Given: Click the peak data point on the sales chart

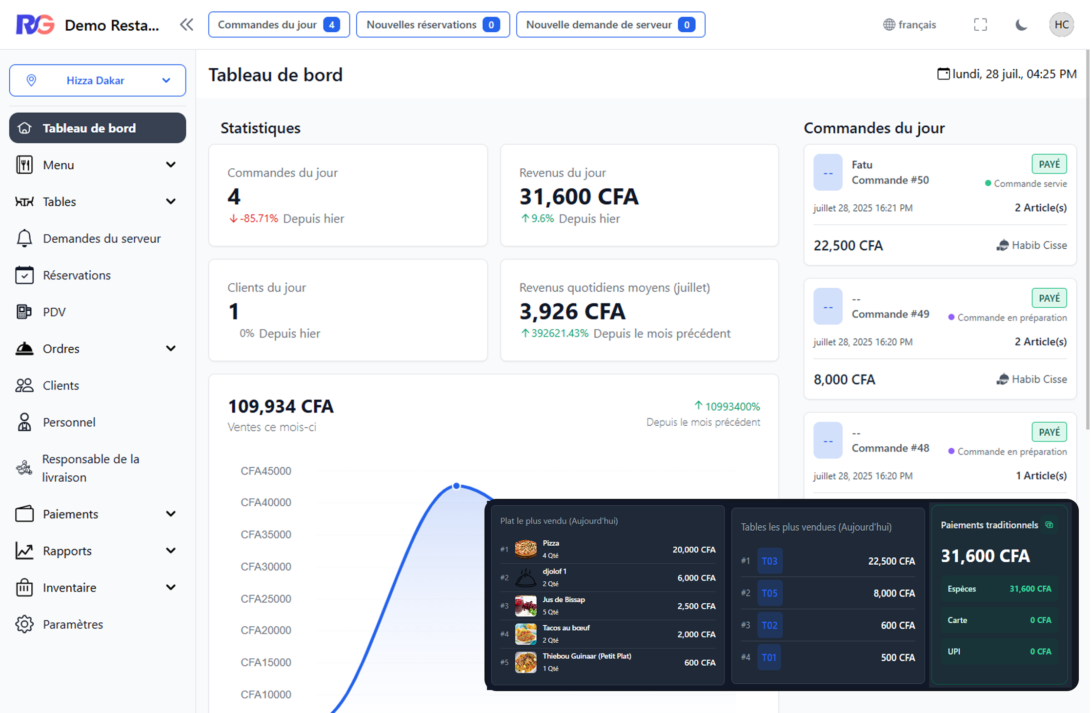Looking at the screenshot, I should tap(456, 486).
